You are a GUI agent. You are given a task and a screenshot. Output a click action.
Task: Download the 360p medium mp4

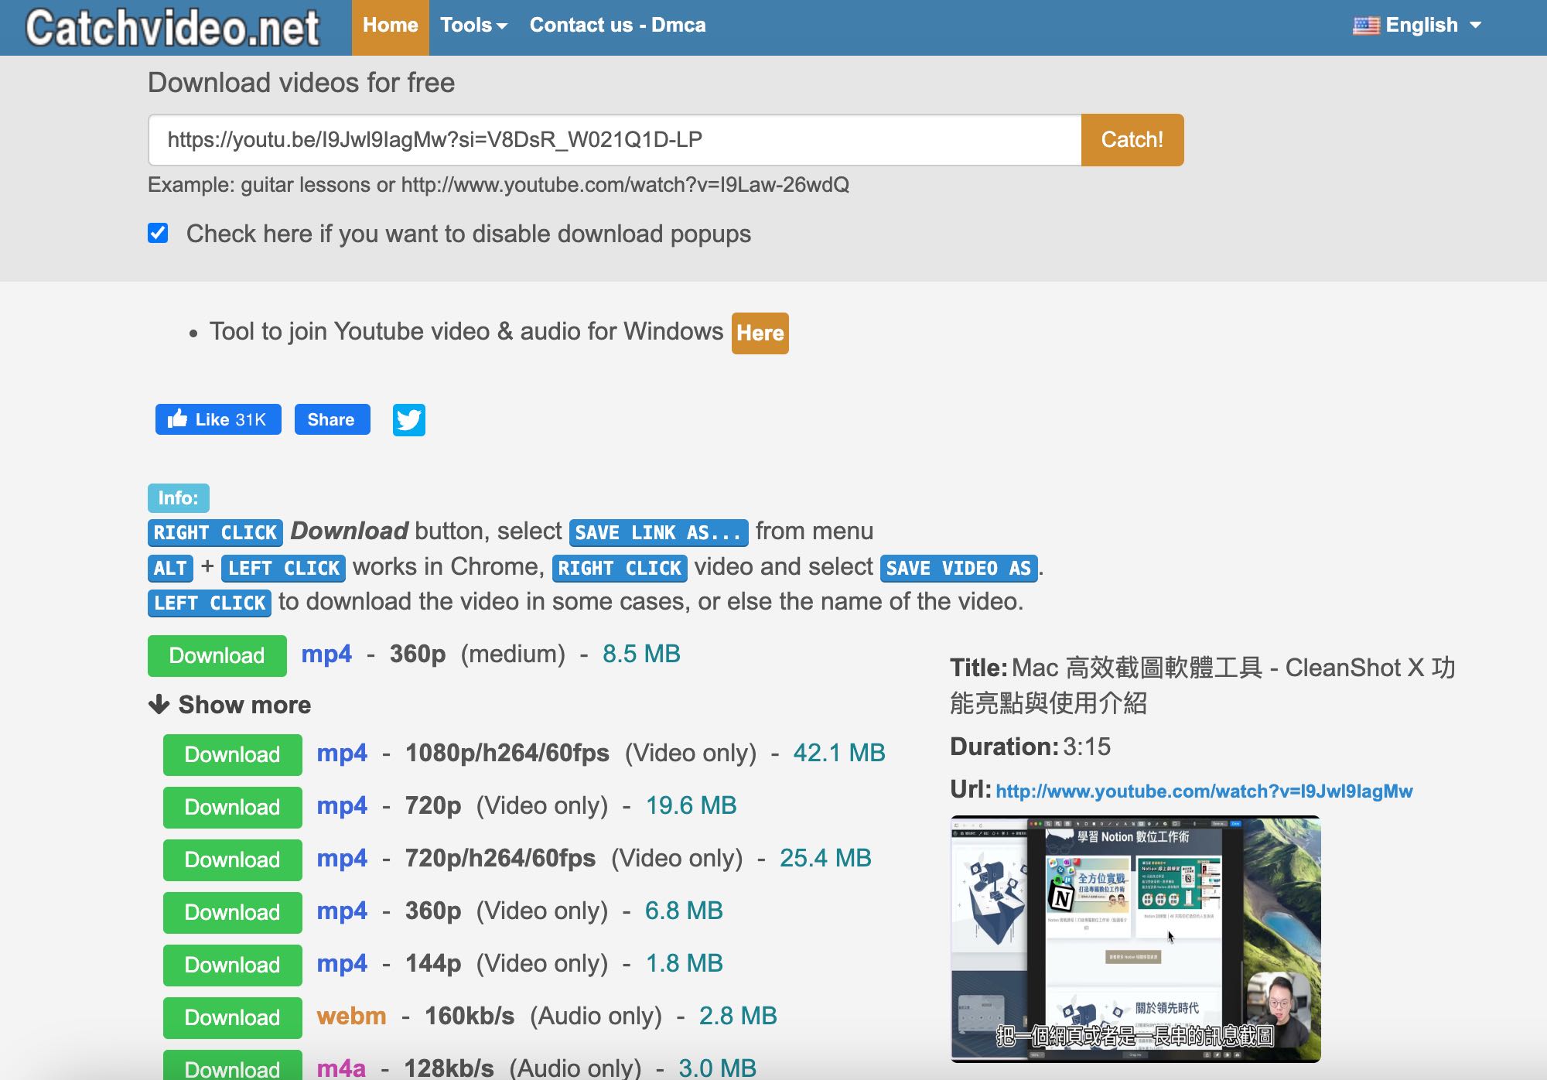tap(217, 655)
